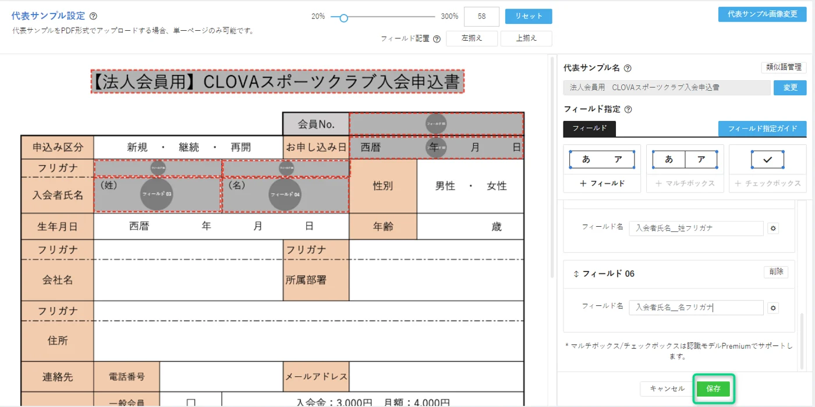Select the フィールド 03 marker on form
Screen dimensions: 815x407
point(157,194)
